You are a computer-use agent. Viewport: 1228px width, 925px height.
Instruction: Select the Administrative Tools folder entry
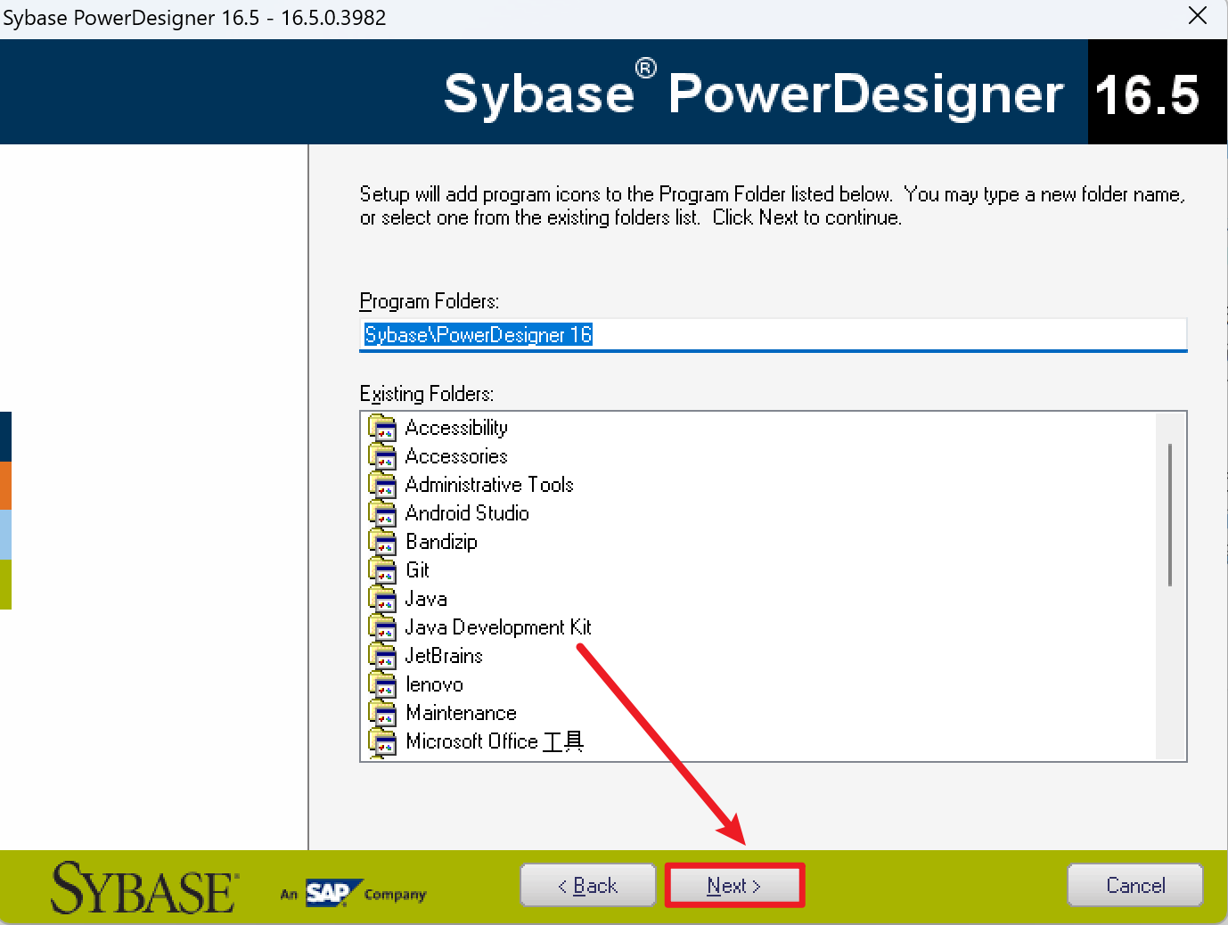(489, 485)
